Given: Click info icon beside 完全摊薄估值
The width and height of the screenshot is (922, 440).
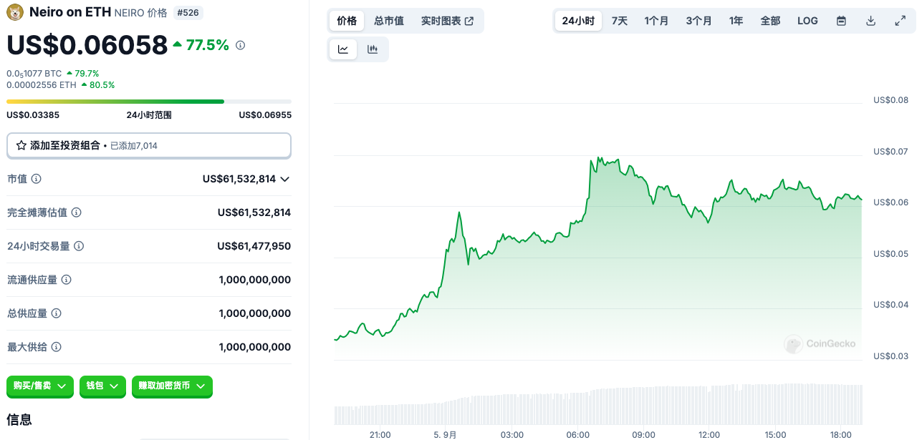Looking at the screenshot, I should click(x=77, y=212).
